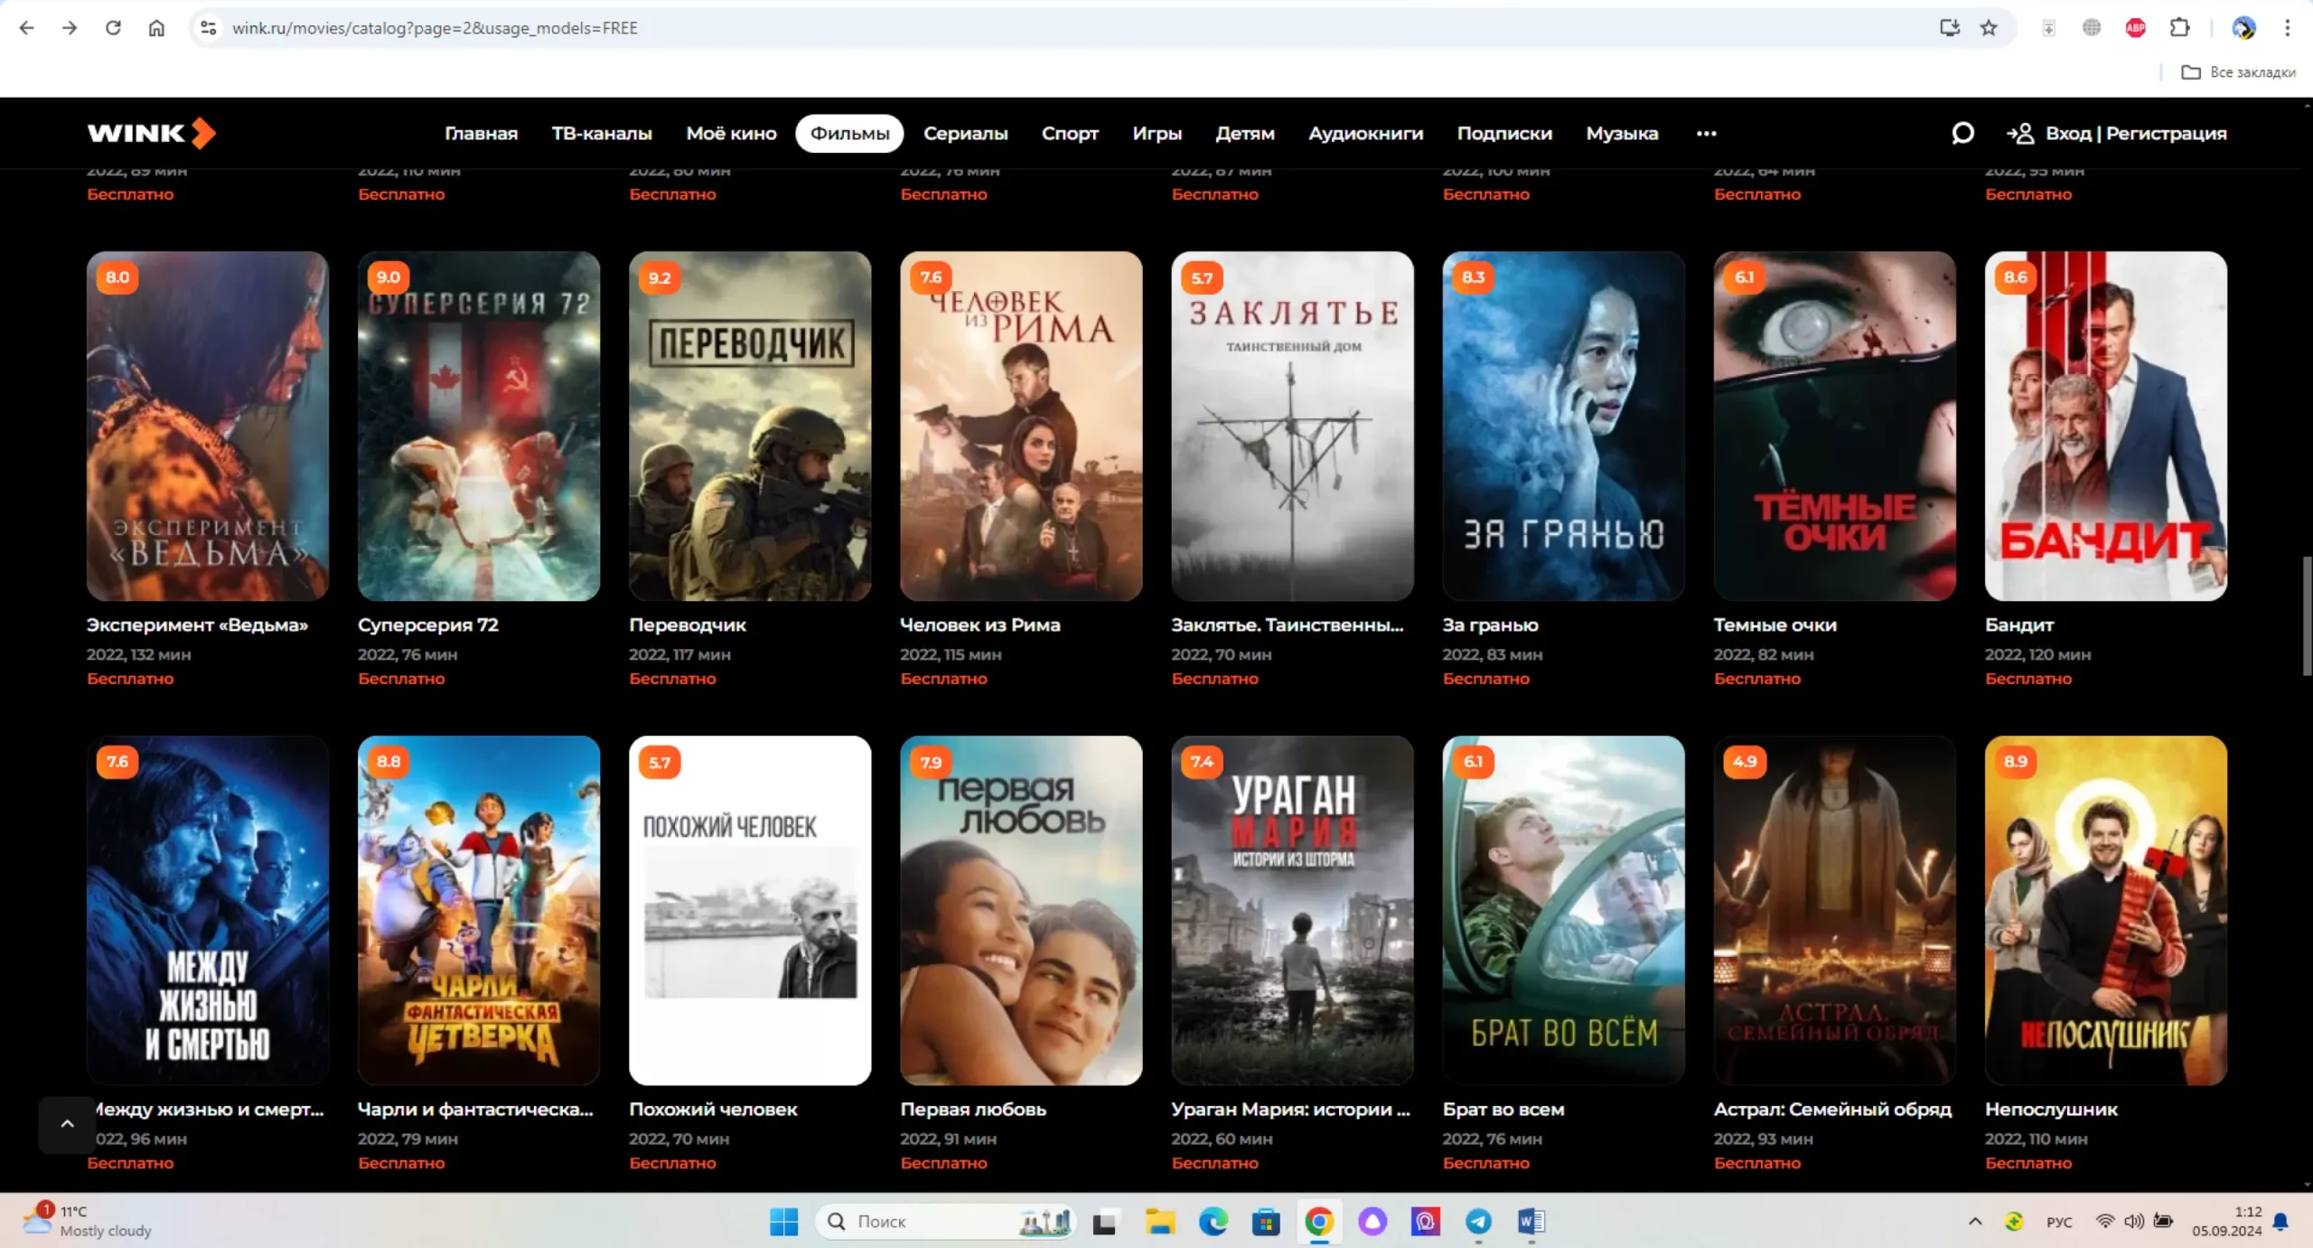Show hidden system tray icons chevron
Image resolution: width=2313 pixels, height=1248 pixels.
click(1975, 1222)
